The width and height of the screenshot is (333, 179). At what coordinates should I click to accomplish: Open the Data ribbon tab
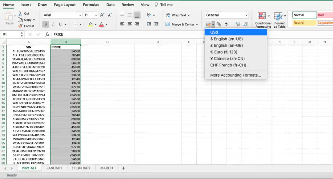click(111, 5)
